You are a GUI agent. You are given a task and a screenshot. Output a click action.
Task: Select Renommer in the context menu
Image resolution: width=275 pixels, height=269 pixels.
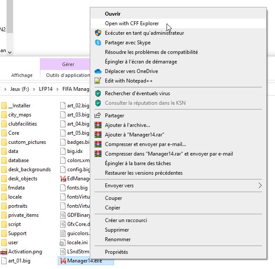point(178,239)
